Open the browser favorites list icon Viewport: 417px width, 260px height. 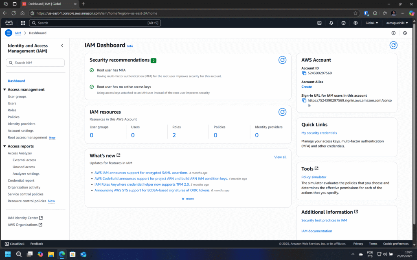[x=384, y=13]
